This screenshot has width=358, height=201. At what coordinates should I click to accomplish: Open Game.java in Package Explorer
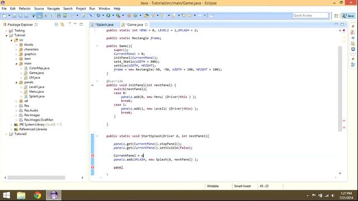pyautogui.click(x=36, y=73)
